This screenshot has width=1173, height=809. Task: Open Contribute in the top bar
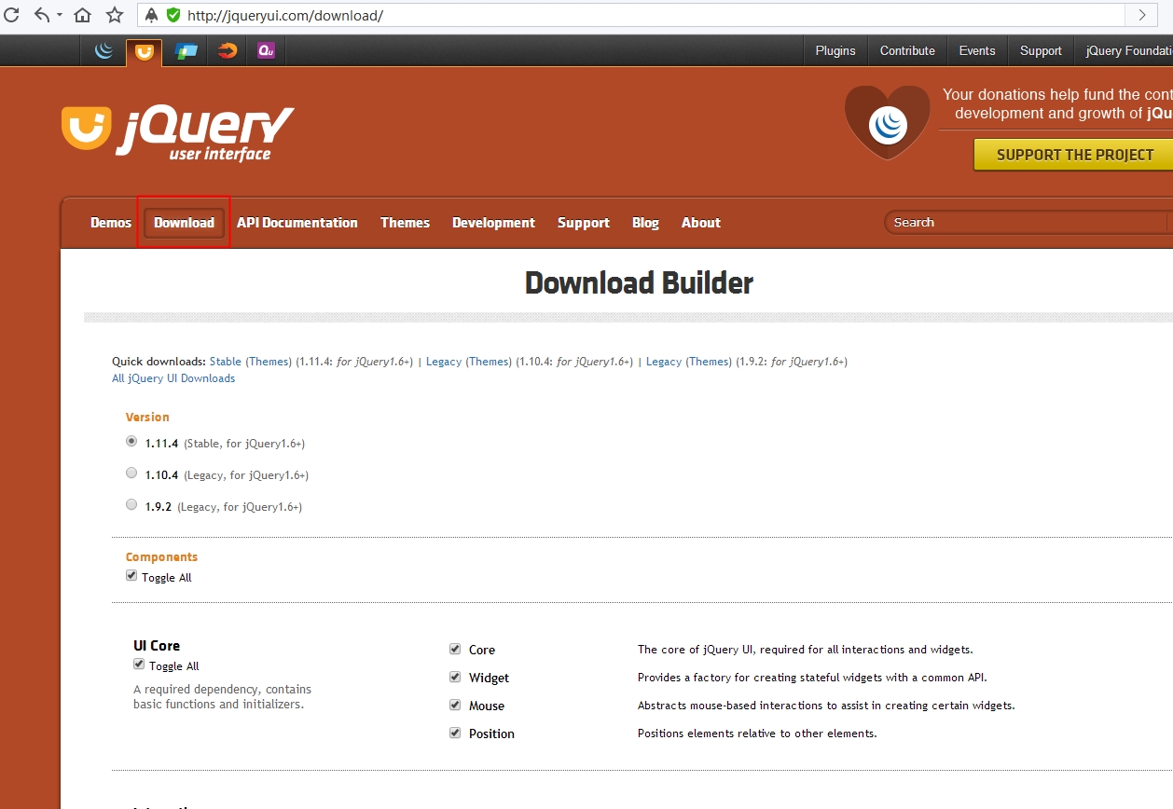[x=907, y=51]
